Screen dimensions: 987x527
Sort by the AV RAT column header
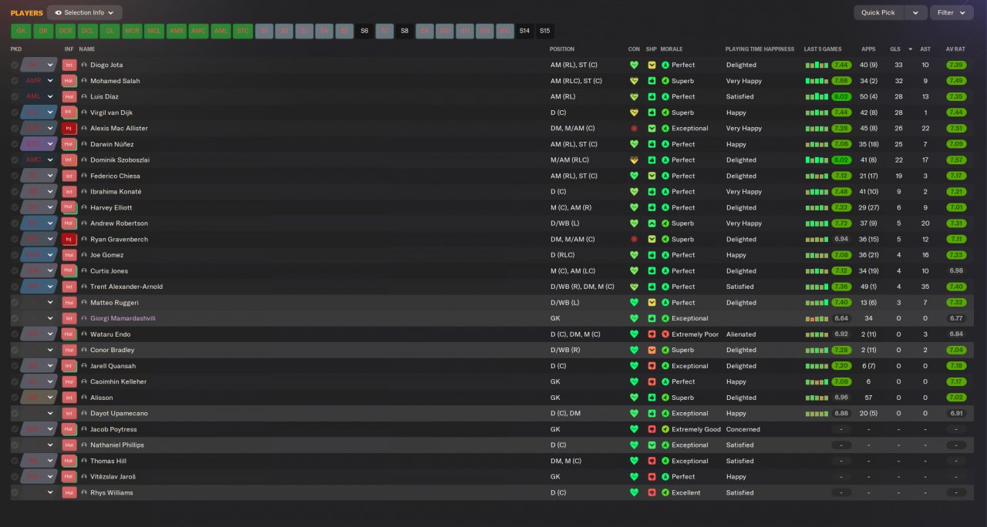[x=955, y=49]
